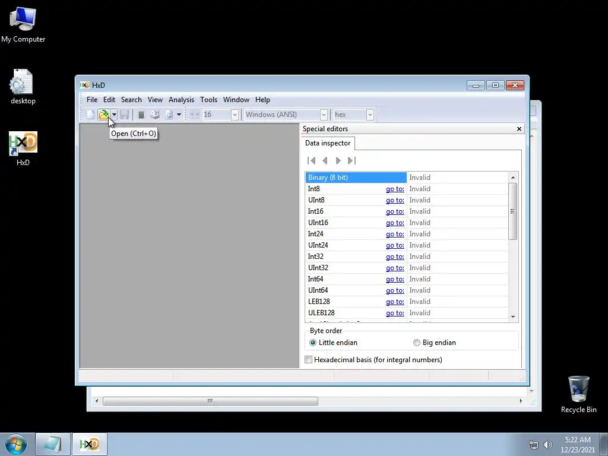Select the desktop settings file icon
Viewport: 608px width, 456px height.
point(23,87)
